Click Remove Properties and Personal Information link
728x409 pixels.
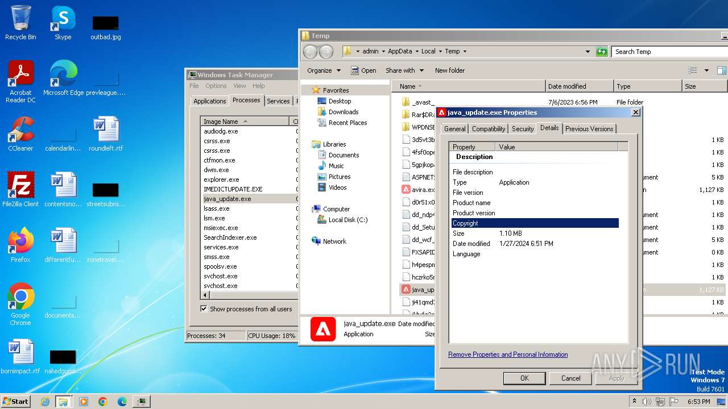coord(508,354)
